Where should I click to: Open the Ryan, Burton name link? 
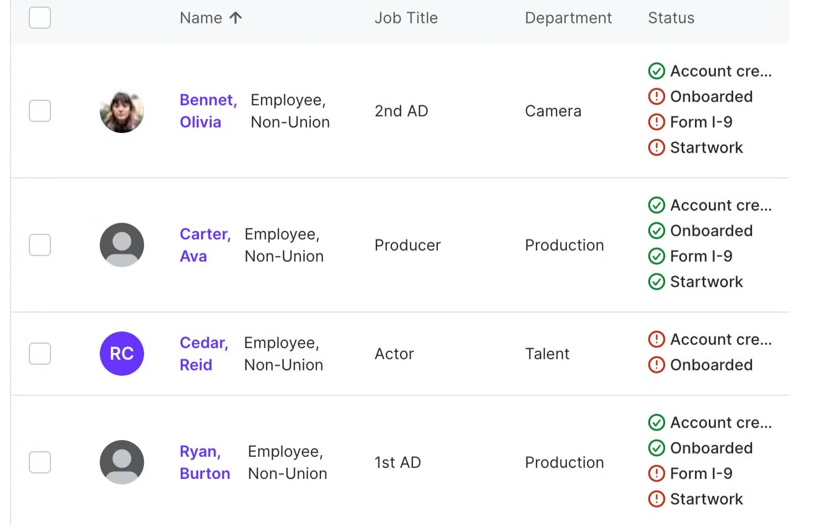tap(204, 462)
